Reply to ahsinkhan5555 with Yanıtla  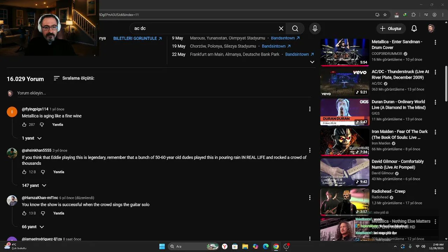click(59, 172)
